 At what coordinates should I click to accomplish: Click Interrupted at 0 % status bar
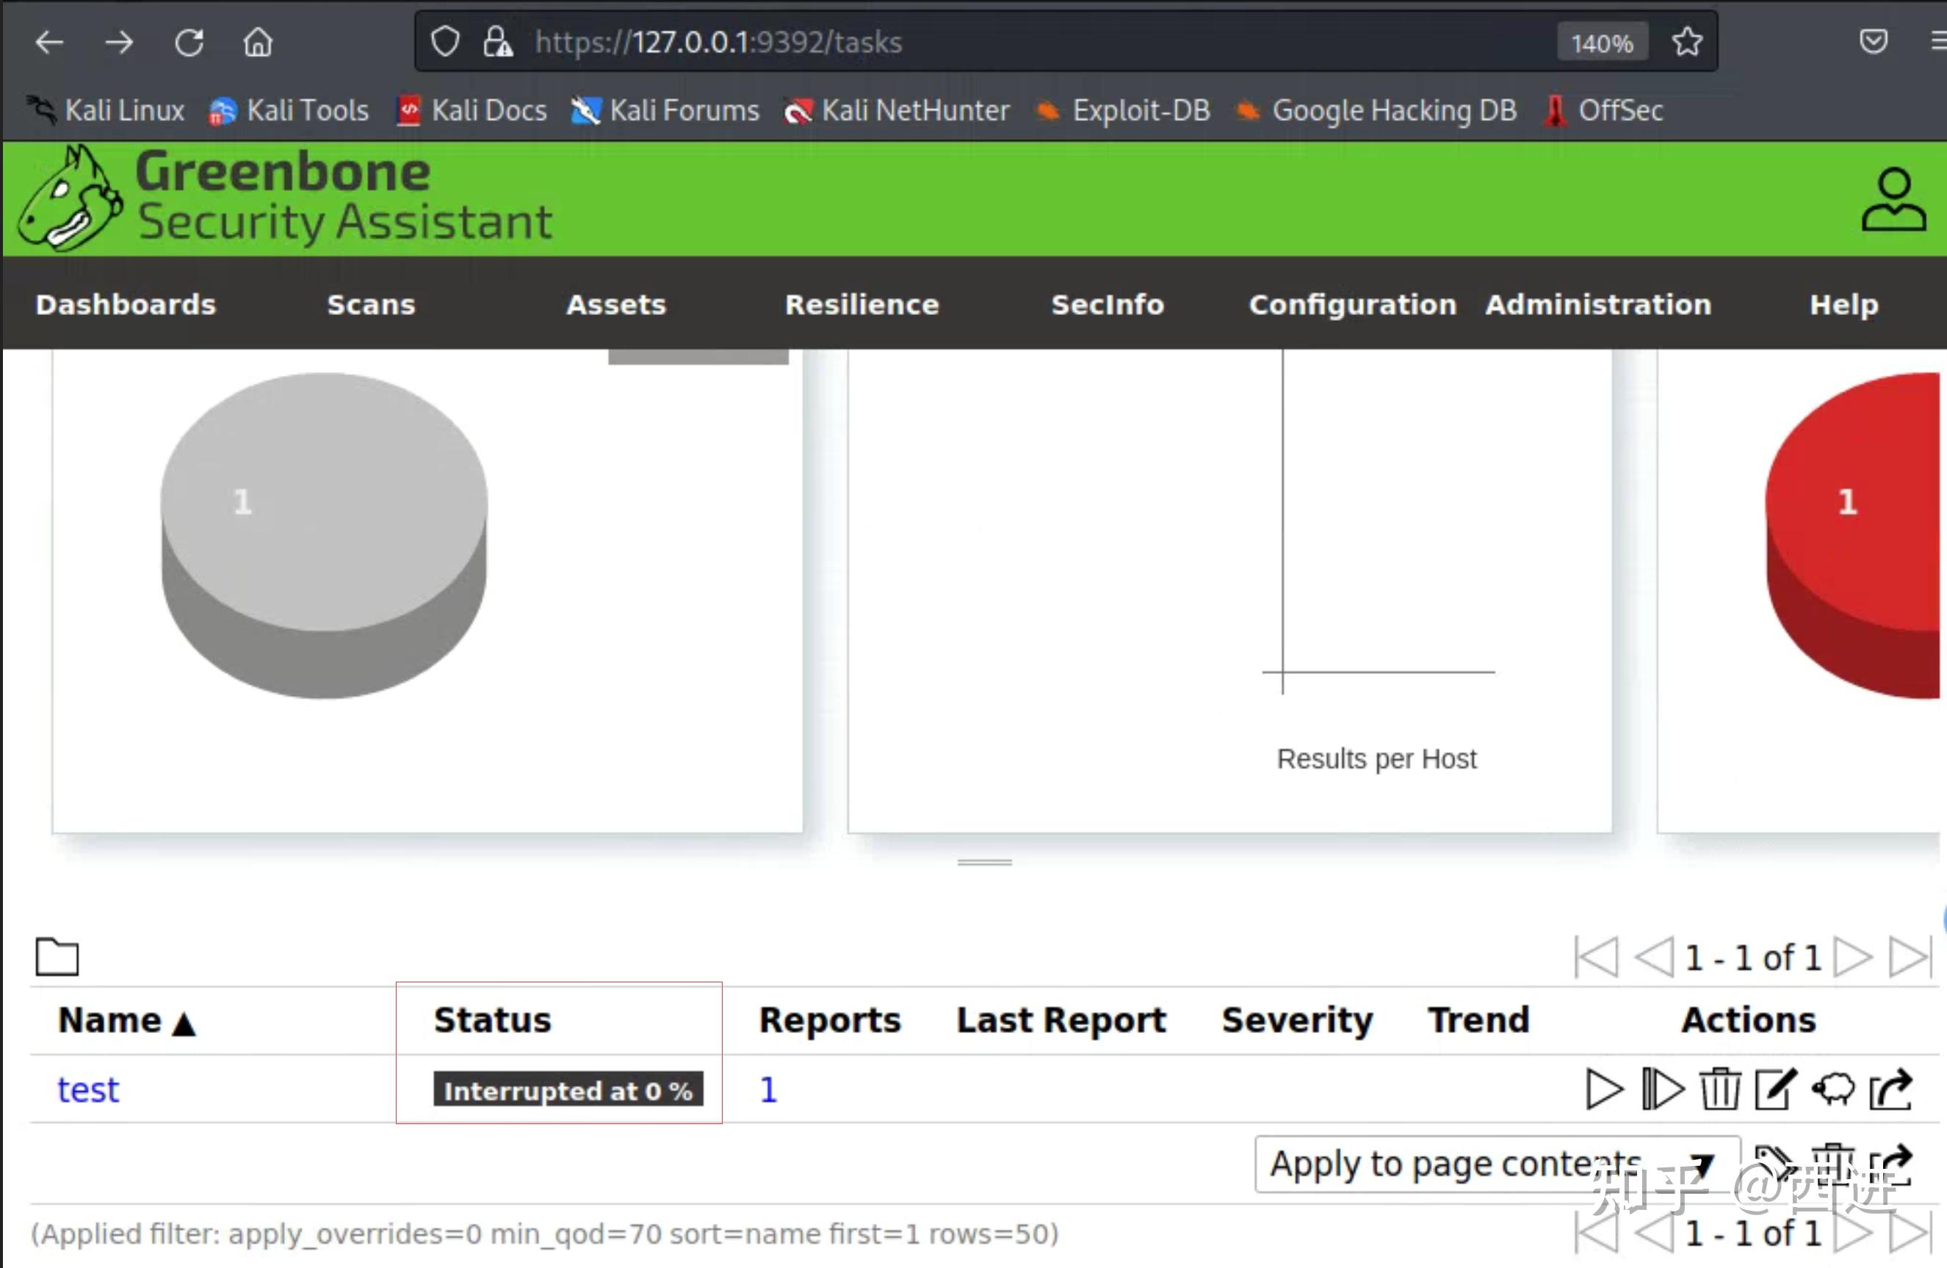[x=568, y=1090]
